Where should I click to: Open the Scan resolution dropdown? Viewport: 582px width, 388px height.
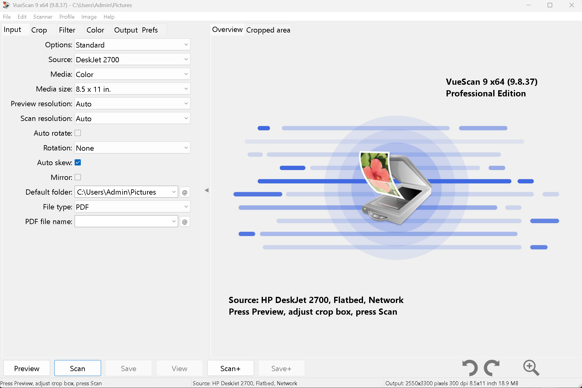coord(132,118)
